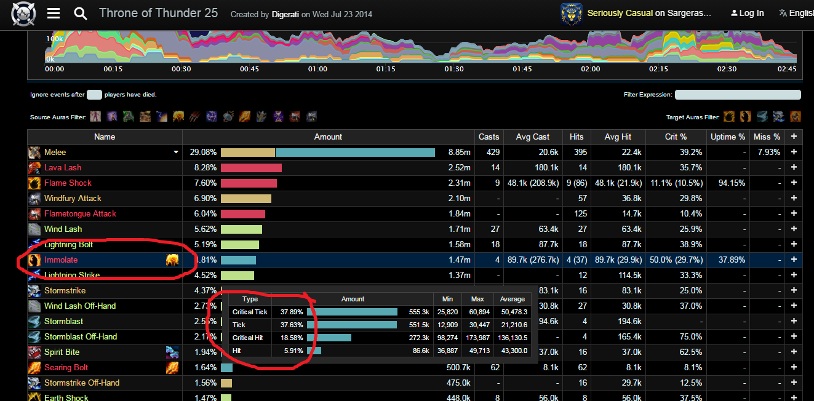
Task: Click the Log In link
Action: (x=747, y=13)
